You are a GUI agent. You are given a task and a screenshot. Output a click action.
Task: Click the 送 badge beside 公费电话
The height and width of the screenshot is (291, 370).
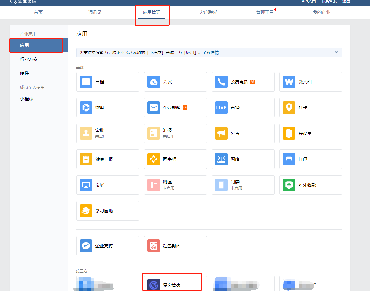coord(253,82)
